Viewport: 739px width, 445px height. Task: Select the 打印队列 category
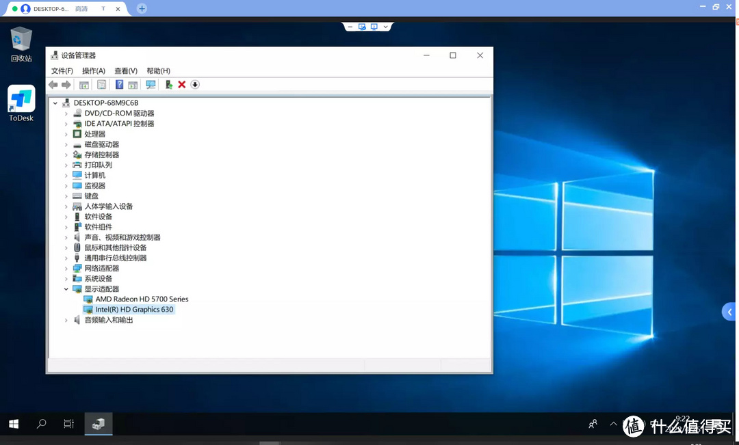click(x=99, y=165)
